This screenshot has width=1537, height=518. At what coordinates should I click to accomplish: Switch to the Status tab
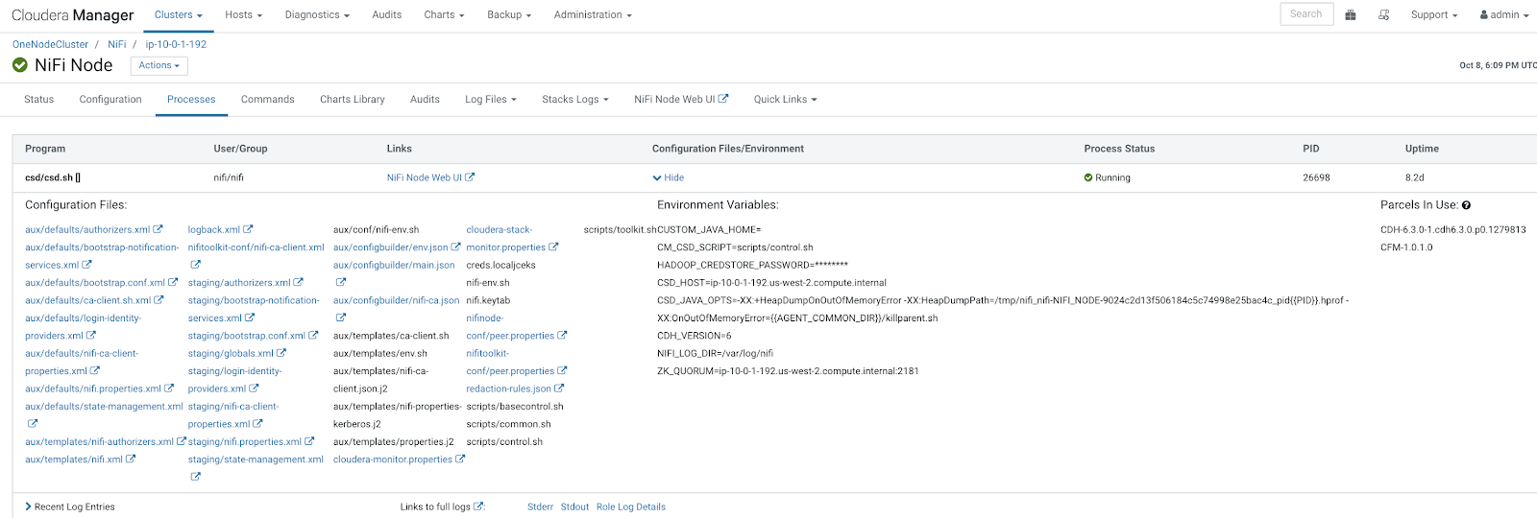click(x=39, y=99)
